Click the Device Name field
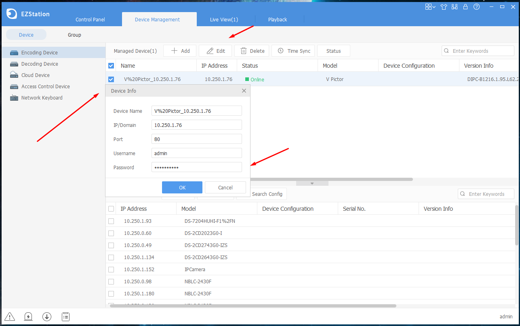The width and height of the screenshot is (520, 326). 197,111
